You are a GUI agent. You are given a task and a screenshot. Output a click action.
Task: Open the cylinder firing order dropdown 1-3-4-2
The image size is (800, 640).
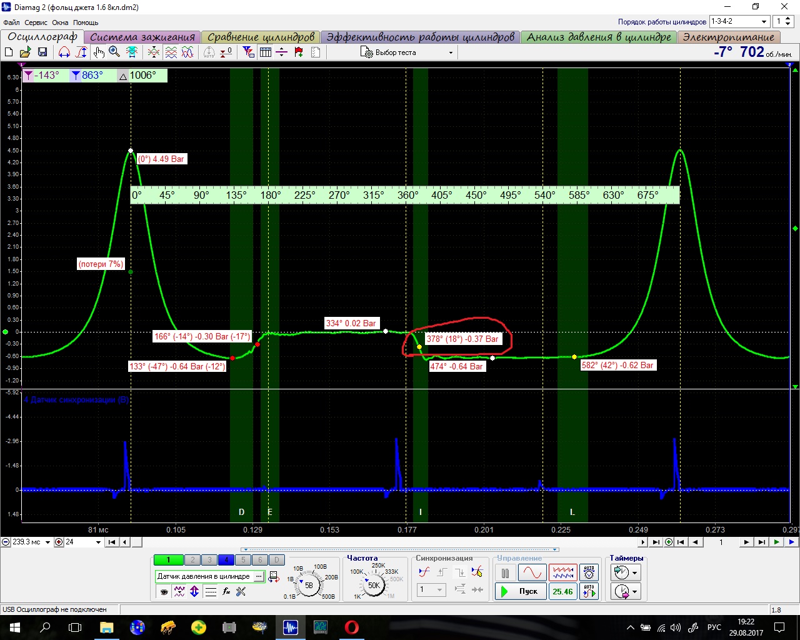click(739, 21)
